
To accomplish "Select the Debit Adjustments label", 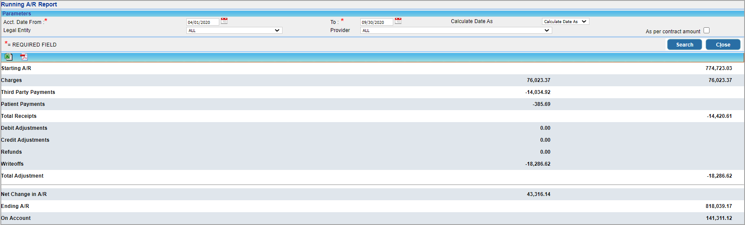I will point(24,128).
